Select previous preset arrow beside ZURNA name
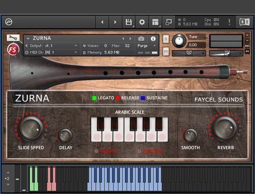255x194 pixels. [x=123, y=38]
